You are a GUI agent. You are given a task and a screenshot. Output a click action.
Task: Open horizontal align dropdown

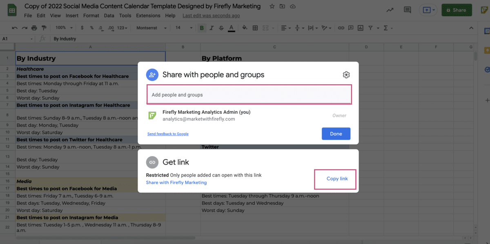pyautogui.click(x=285, y=28)
